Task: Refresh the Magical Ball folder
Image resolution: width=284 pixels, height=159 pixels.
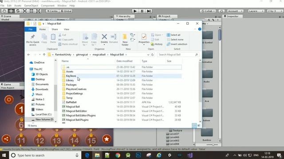Action: tap(153, 55)
